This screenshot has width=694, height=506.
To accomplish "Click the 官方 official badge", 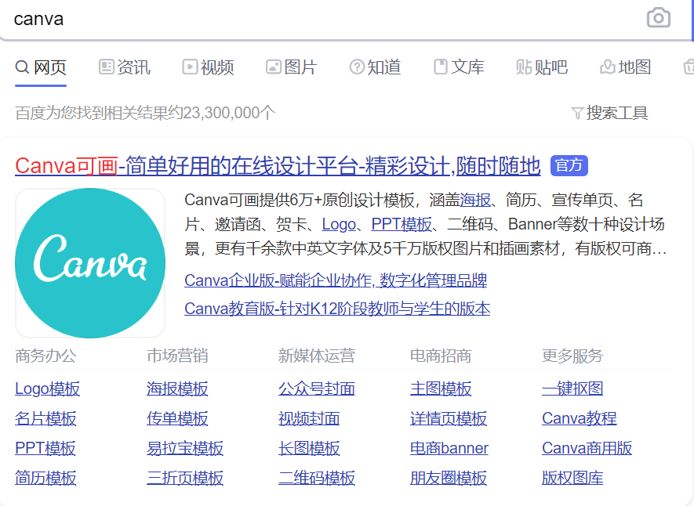I will 569,166.
